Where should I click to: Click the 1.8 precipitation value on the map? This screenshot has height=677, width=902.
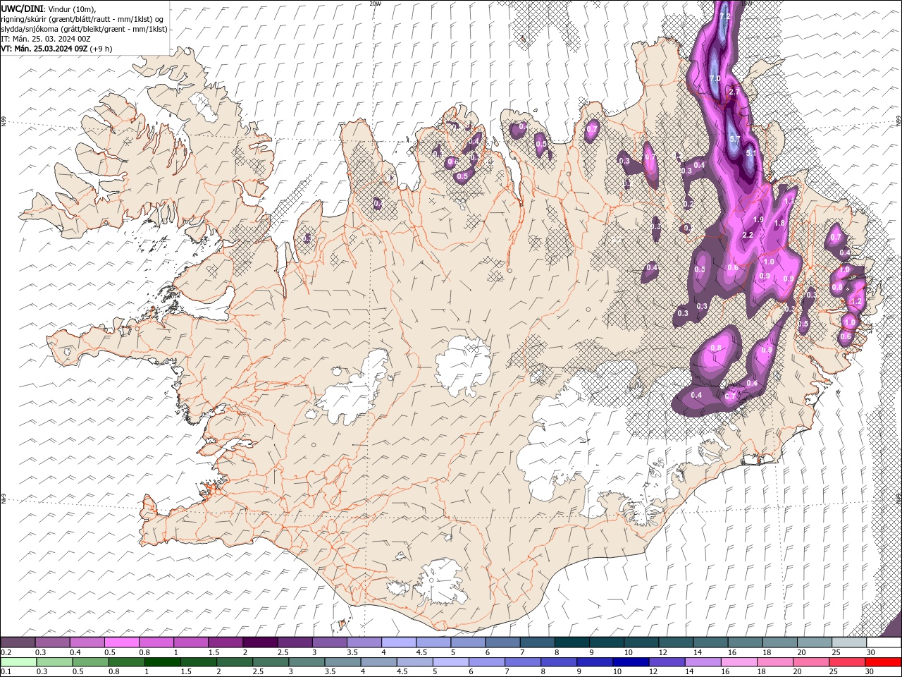tap(779, 223)
